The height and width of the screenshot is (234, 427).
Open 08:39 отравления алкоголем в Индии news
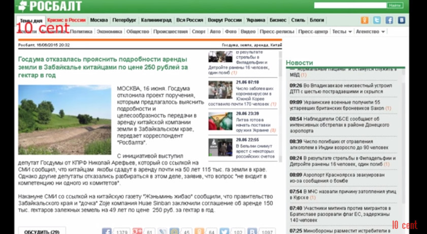tap(339, 145)
